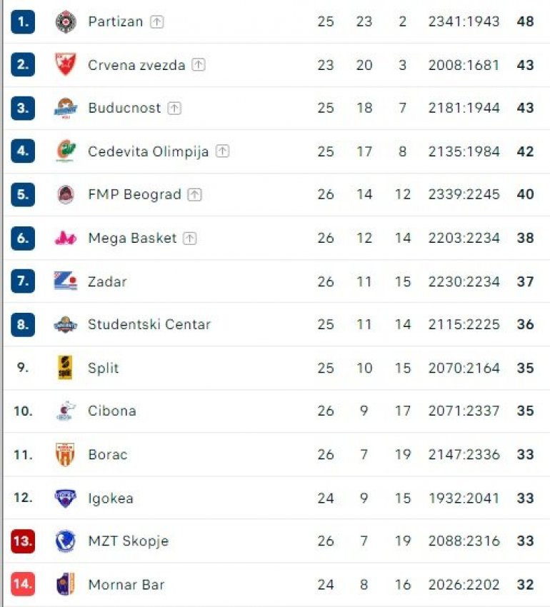Click the Buducnost team logo
This screenshot has height=607, width=550.
(x=66, y=108)
